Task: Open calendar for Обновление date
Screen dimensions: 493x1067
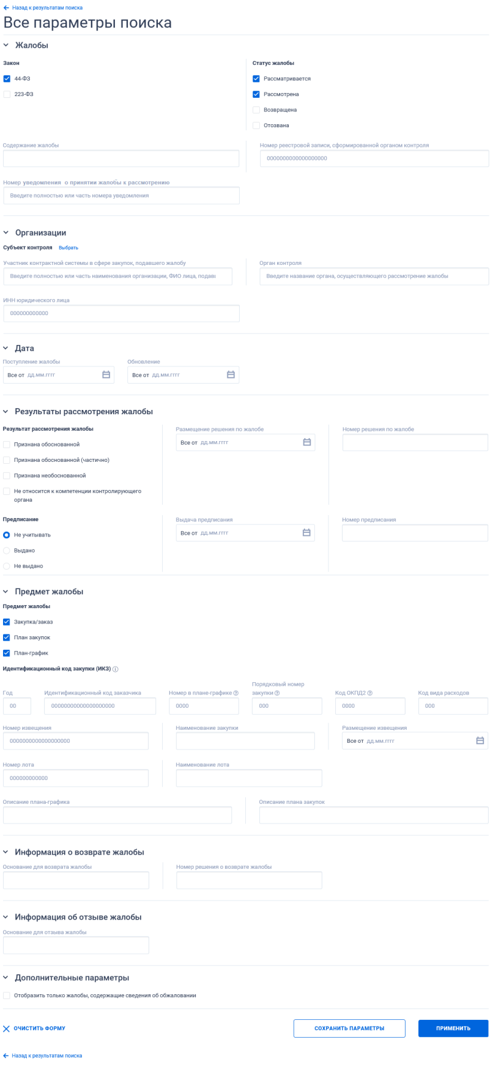Action: coord(231,375)
